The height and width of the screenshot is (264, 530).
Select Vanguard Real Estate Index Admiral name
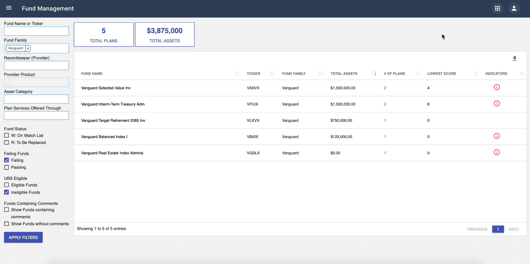(112, 153)
